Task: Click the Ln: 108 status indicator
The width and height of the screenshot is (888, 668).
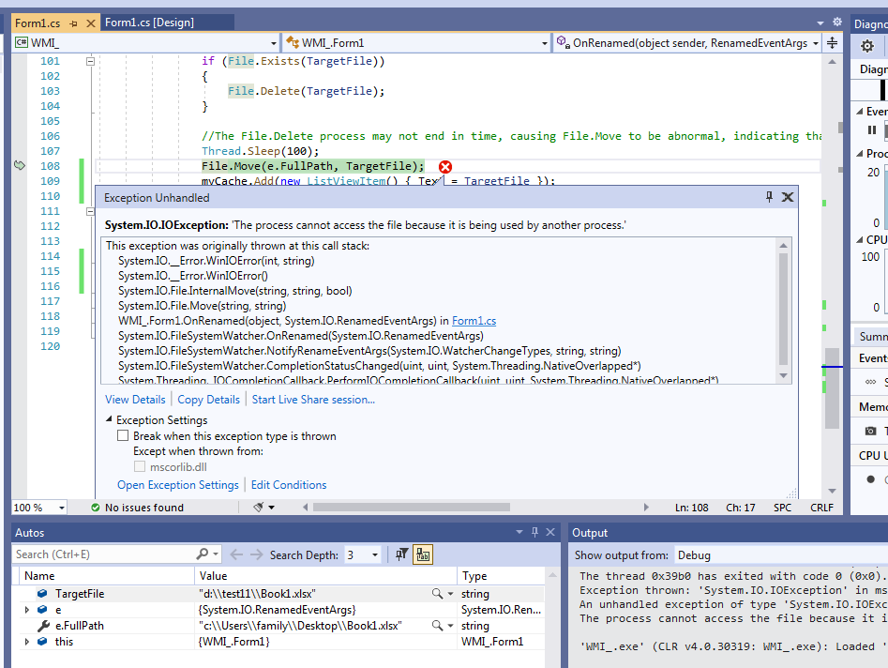Action: [691, 508]
